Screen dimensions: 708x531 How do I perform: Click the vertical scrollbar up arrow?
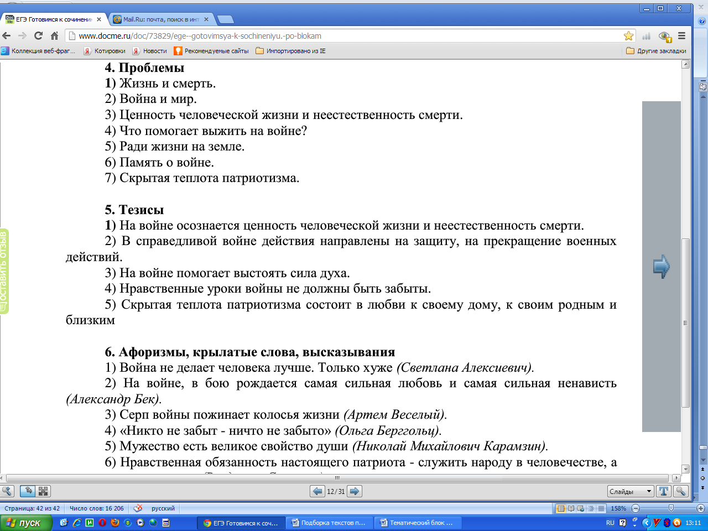tap(686, 64)
